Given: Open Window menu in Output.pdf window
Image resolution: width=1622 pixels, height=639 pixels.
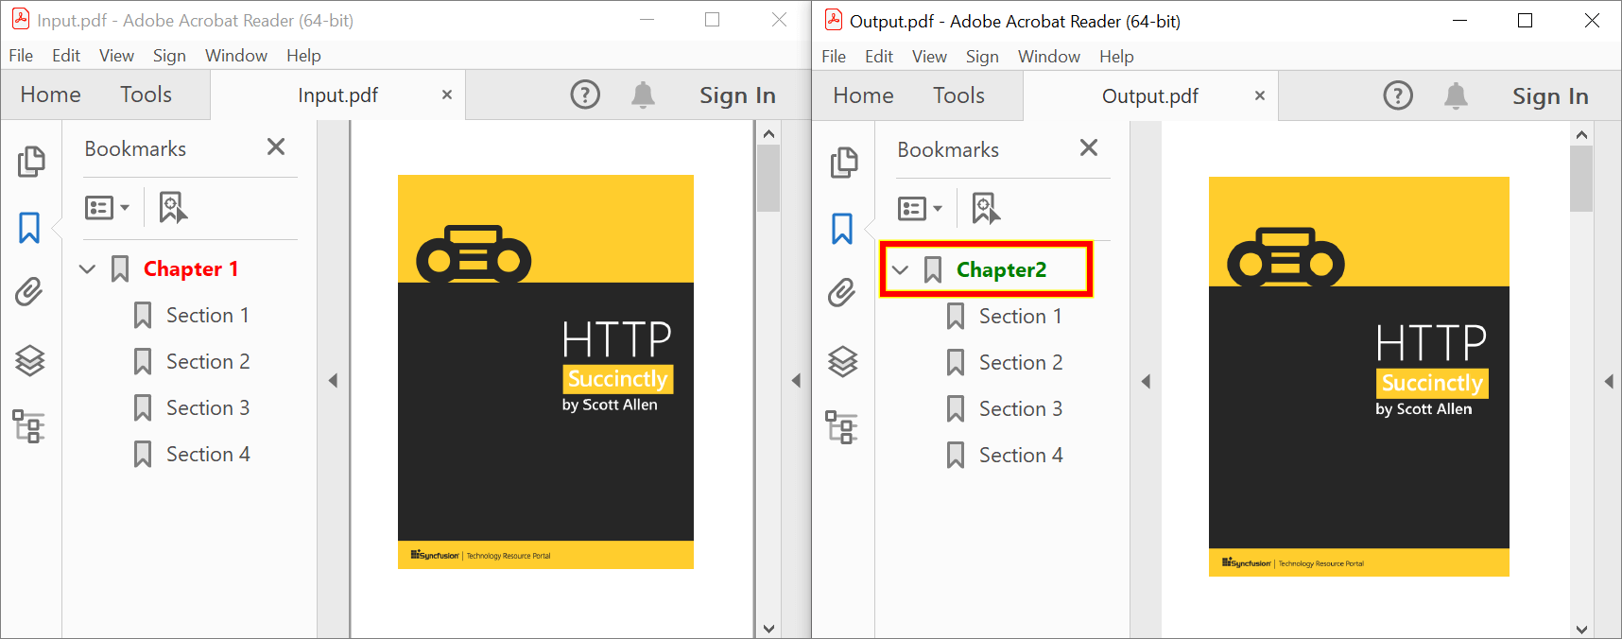Looking at the screenshot, I should pos(1049,57).
